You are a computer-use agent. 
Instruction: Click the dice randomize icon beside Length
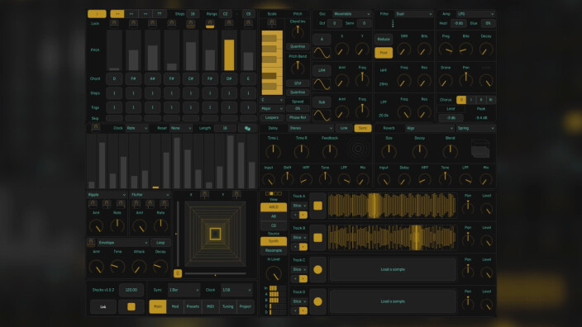(x=247, y=128)
